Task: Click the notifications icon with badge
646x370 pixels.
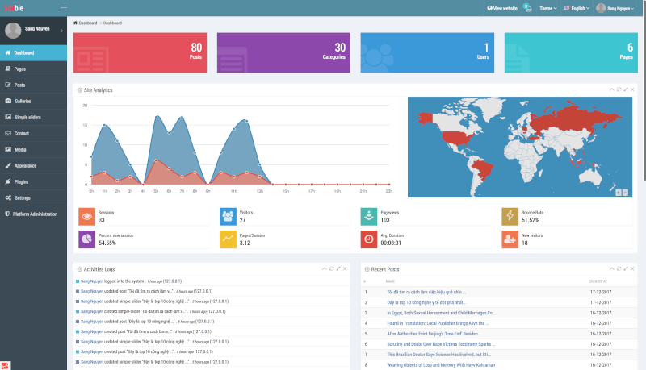Action: [526, 7]
